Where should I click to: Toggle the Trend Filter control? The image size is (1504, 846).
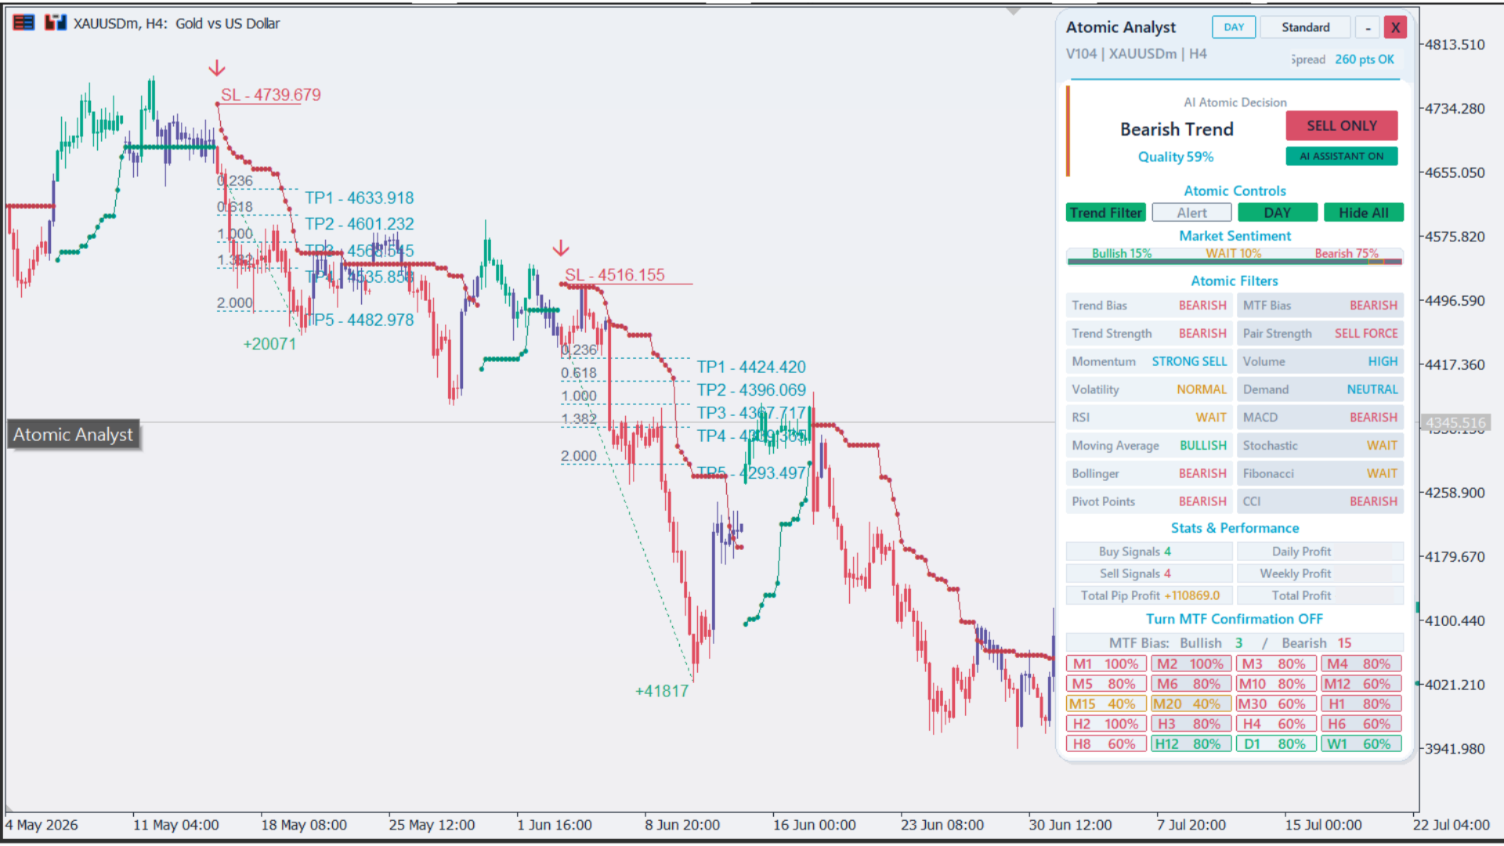coord(1106,212)
